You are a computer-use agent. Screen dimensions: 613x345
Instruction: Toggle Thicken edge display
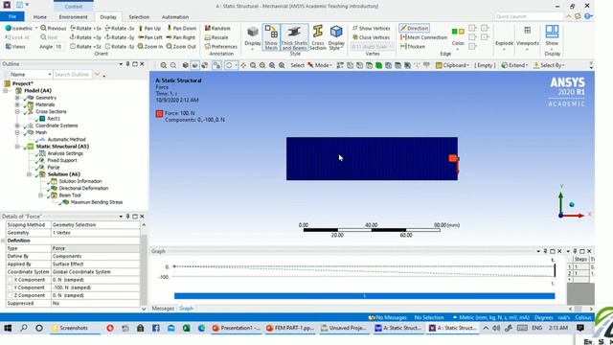[x=413, y=46]
